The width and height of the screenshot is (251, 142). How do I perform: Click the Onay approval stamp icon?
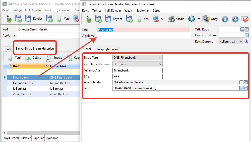tap(206, 19)
